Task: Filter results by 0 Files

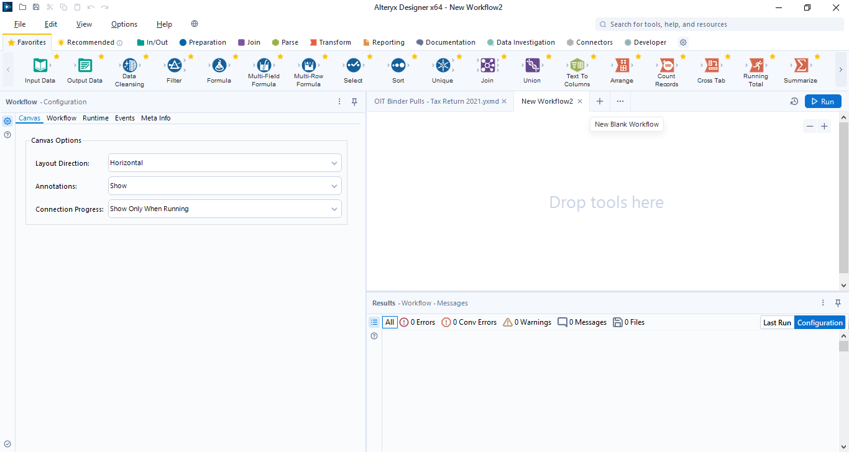Action: tap(629, 322)
